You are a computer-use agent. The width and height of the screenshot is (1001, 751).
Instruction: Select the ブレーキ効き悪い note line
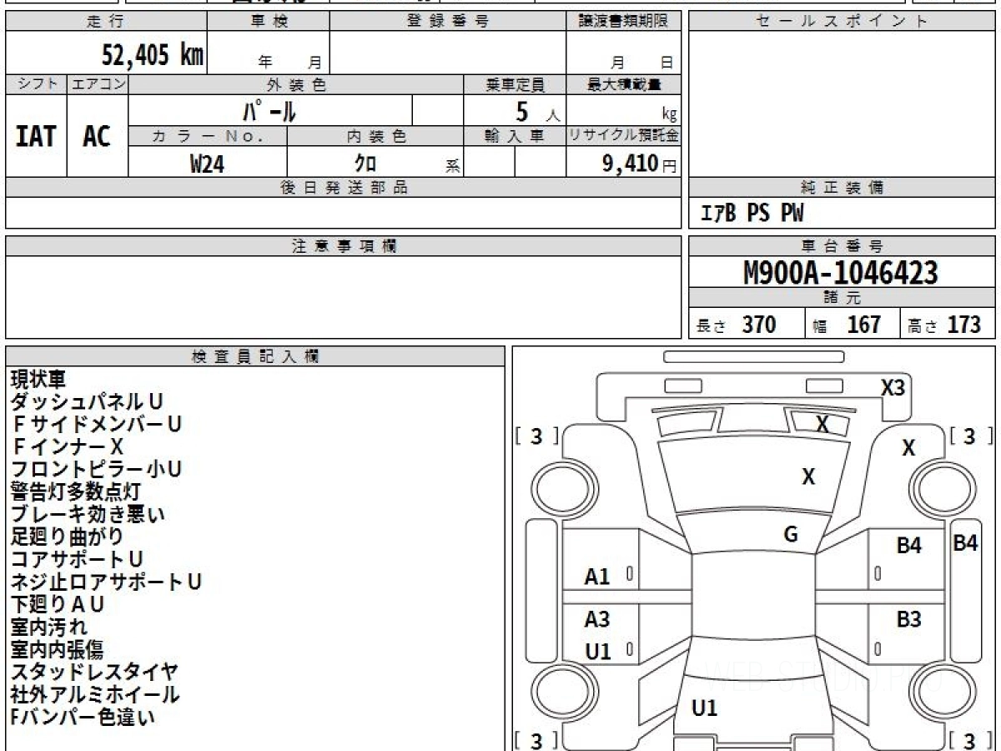[88, 514]
